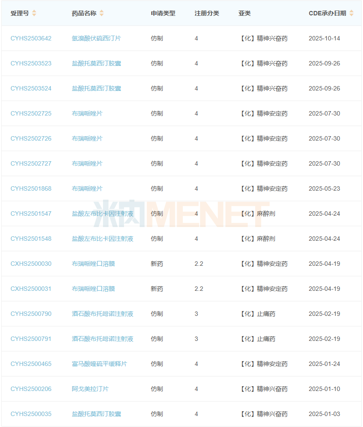Click the 申请类型 column header
Viewport: 363px width, 427px height.
[163, 13]
